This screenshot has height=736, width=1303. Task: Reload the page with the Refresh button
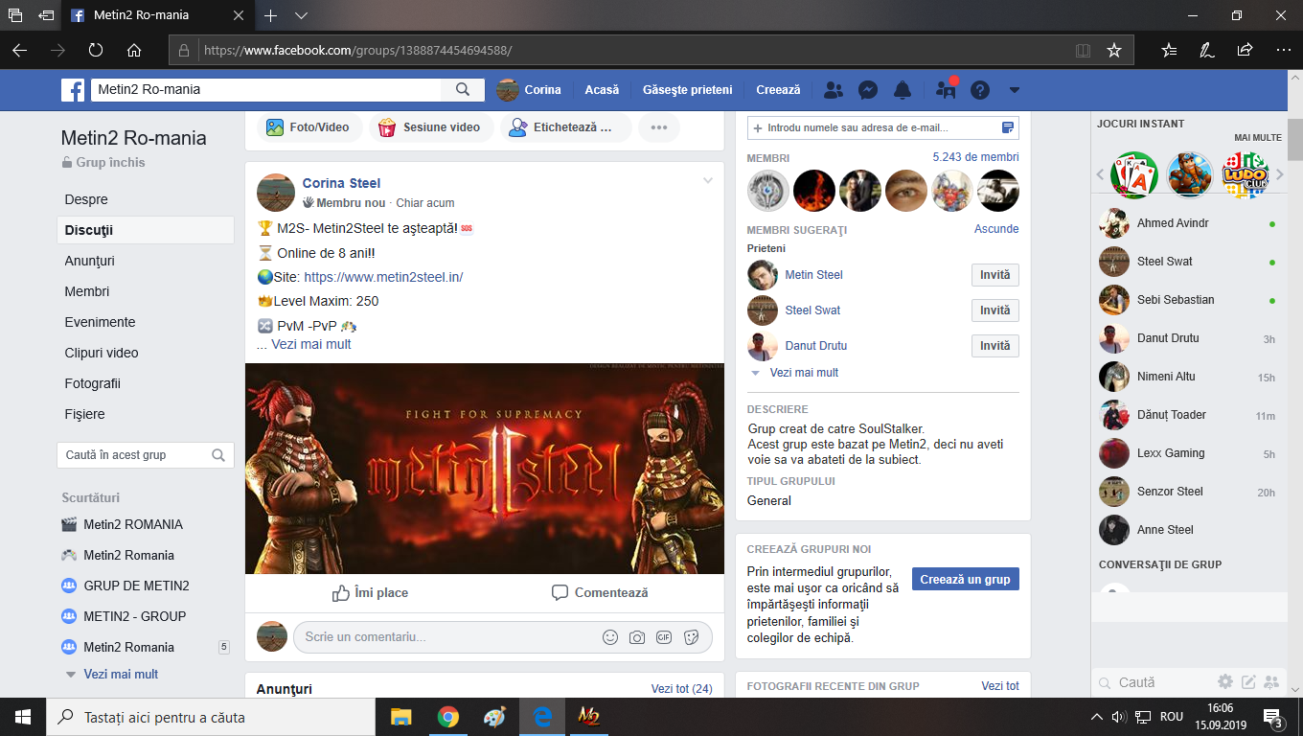coord(96,50)
